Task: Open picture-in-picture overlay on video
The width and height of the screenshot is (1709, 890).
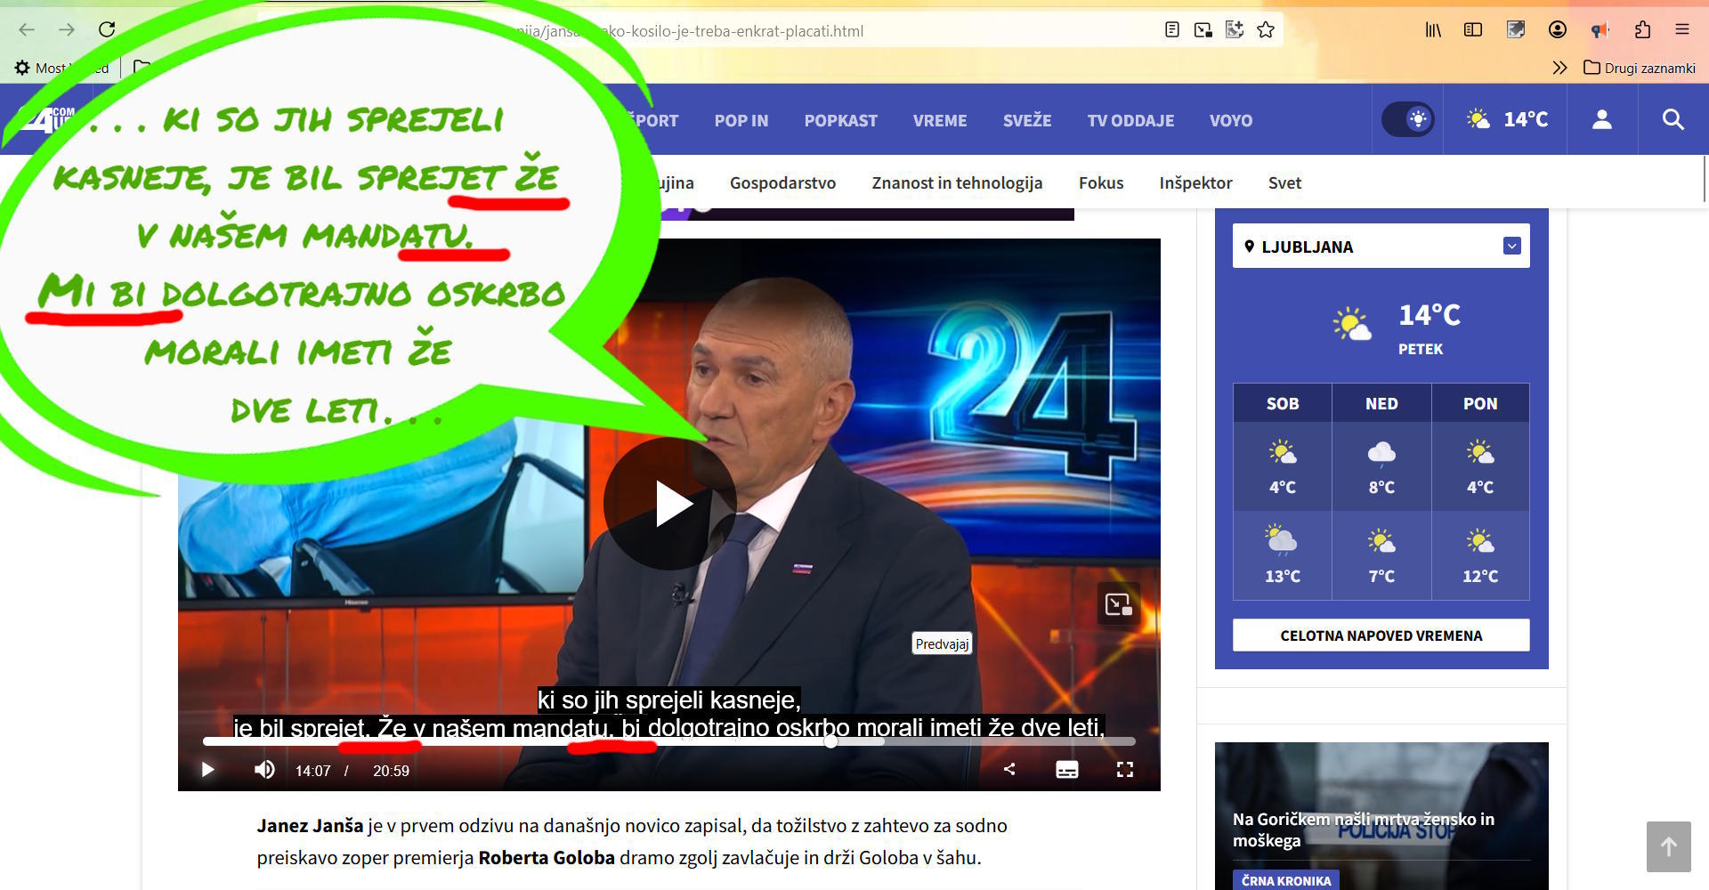Action: [x=1118, y=605]
